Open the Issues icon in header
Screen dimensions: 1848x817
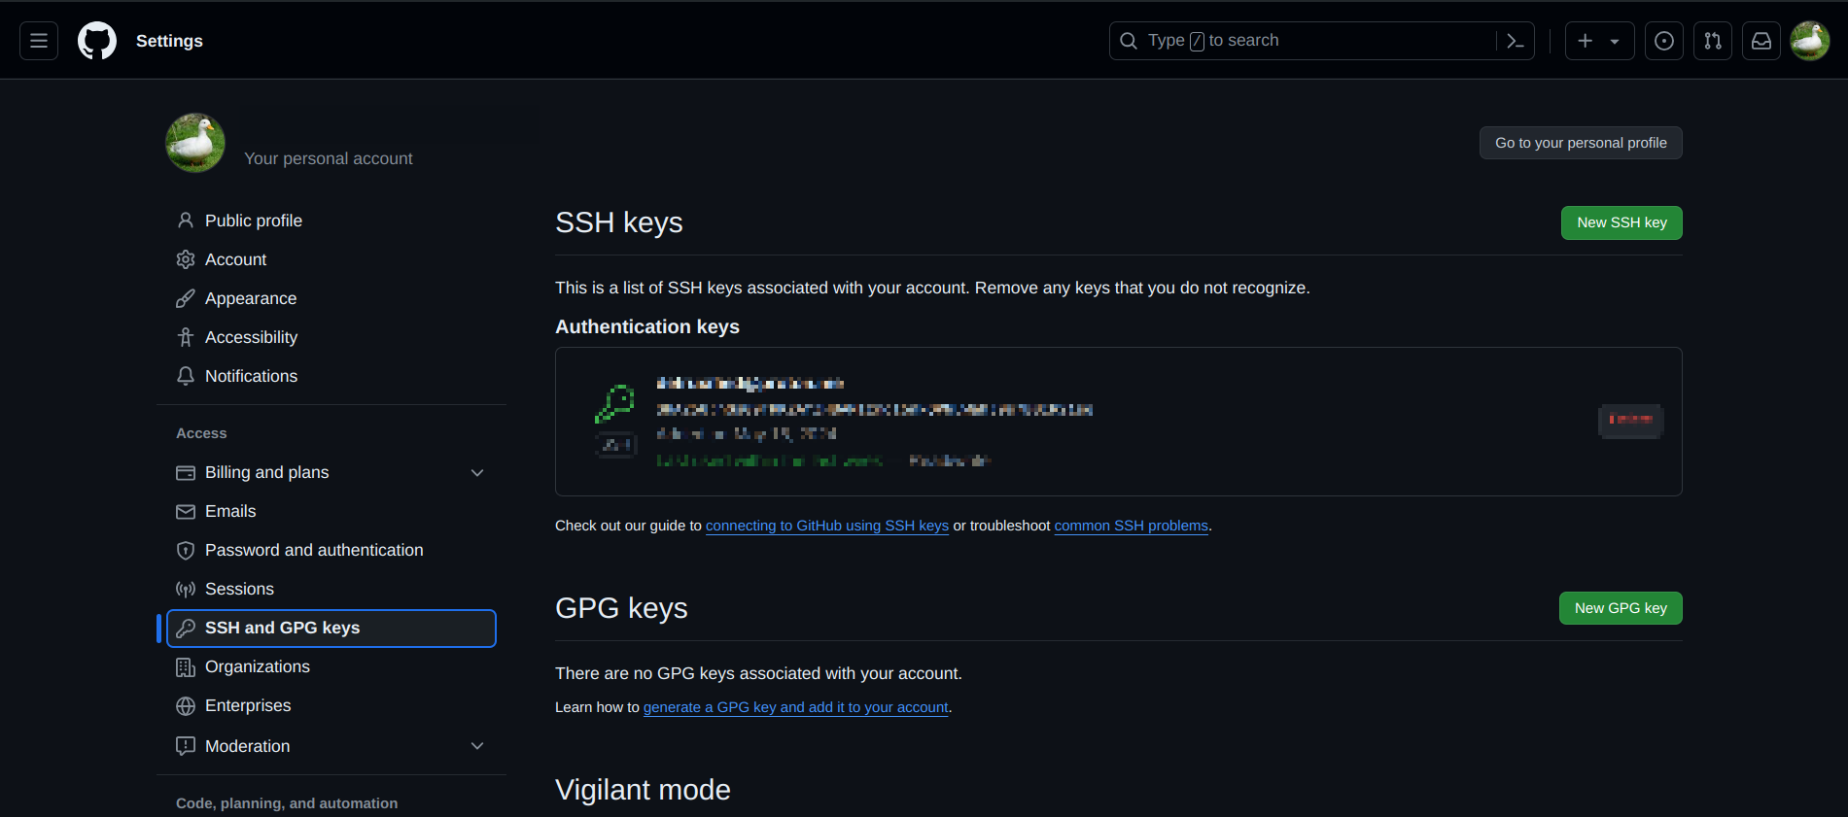click(1663, 41)
